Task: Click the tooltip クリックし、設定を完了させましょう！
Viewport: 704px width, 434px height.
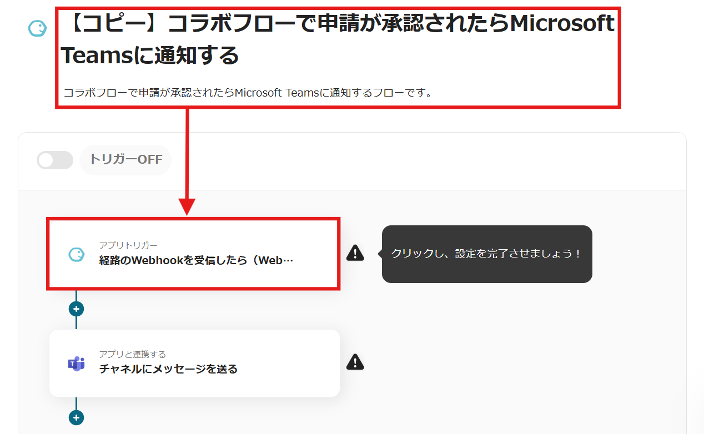Action: pos(486,254)
